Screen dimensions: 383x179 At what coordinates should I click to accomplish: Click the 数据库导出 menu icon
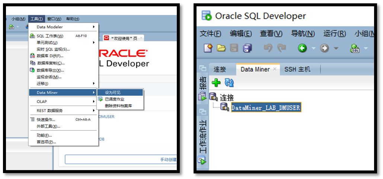(32, 70)
